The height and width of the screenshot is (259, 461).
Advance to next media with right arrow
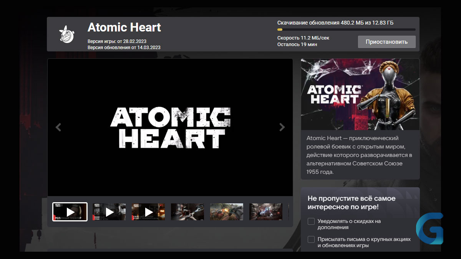282,127
